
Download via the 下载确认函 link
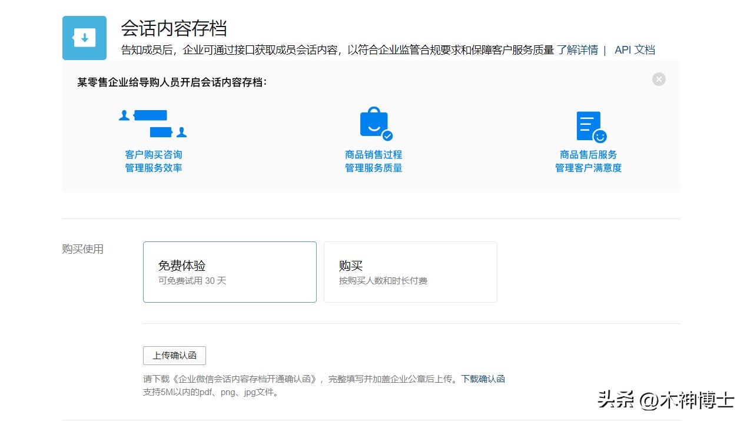point(483,379)
